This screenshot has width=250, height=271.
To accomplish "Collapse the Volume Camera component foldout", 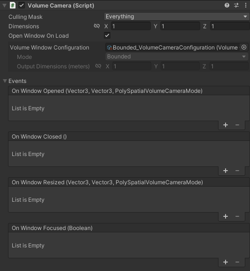I will 5,6.
